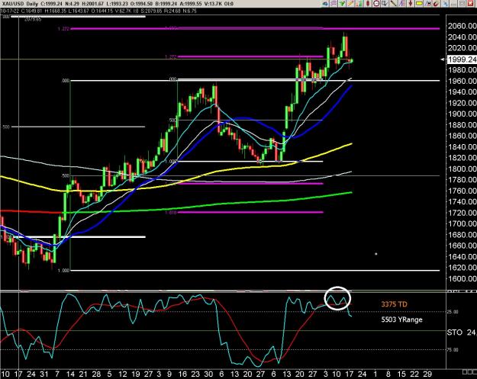
Task: Select the white 1.000 Fibonacci line at chart bottom
Action: [x=255, y=270]
